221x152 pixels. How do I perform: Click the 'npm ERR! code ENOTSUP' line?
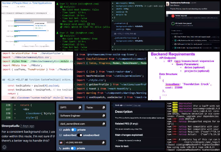[181, 119]
